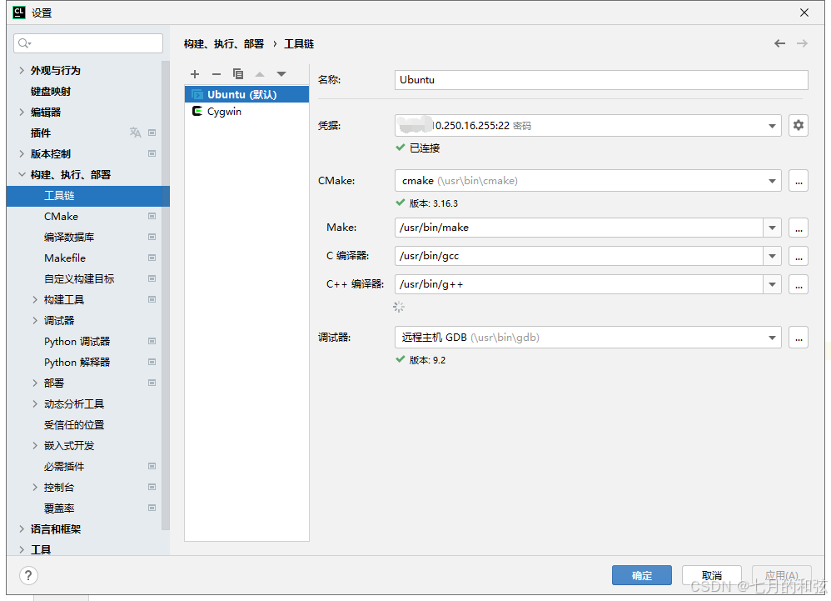This screenshot has height=601, width=831.
Task: Click into the 名称 name field
Action: tap(601, 79)
